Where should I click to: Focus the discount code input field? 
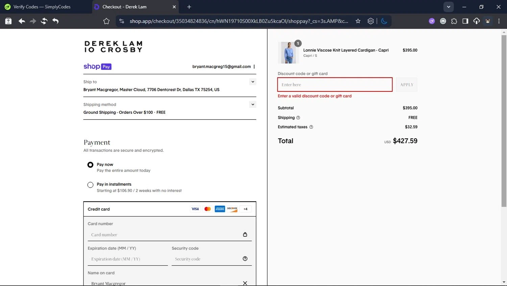click(335, 84)
